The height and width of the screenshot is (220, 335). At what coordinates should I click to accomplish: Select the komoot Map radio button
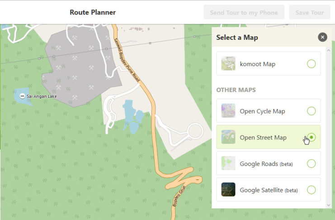[x=311, y=64]
